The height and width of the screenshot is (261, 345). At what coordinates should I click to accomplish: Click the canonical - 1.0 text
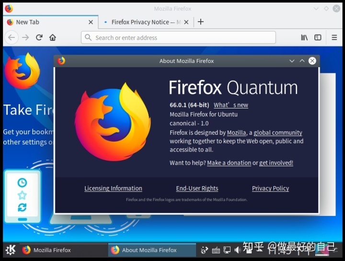[x=189, y=123]
